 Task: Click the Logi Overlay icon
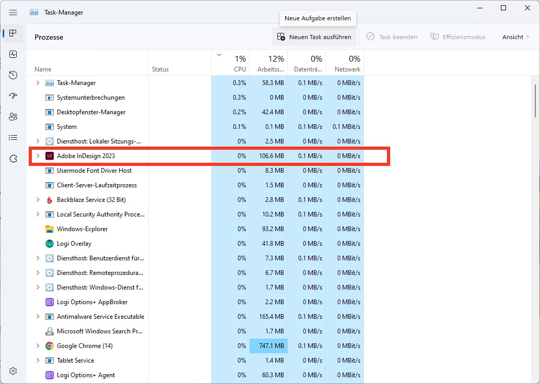(x=50, y=244)
